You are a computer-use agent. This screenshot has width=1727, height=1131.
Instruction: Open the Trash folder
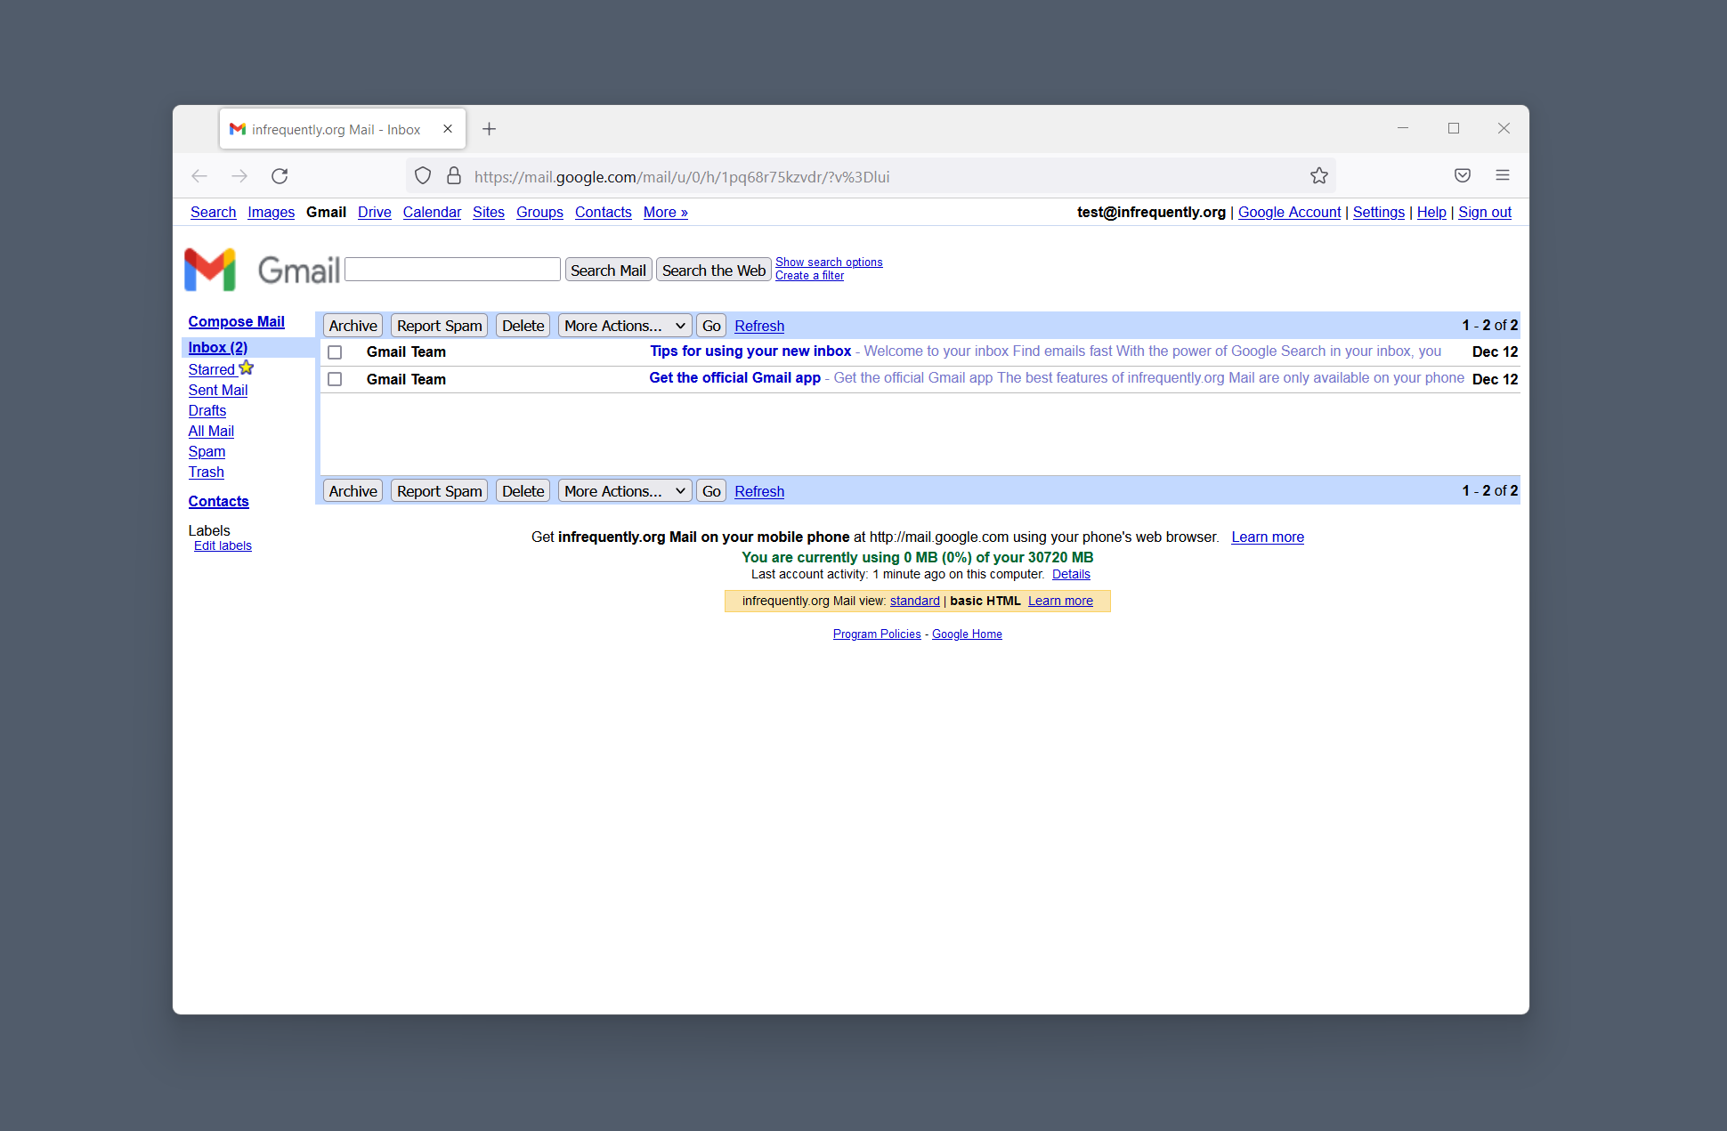coord(206,472)
